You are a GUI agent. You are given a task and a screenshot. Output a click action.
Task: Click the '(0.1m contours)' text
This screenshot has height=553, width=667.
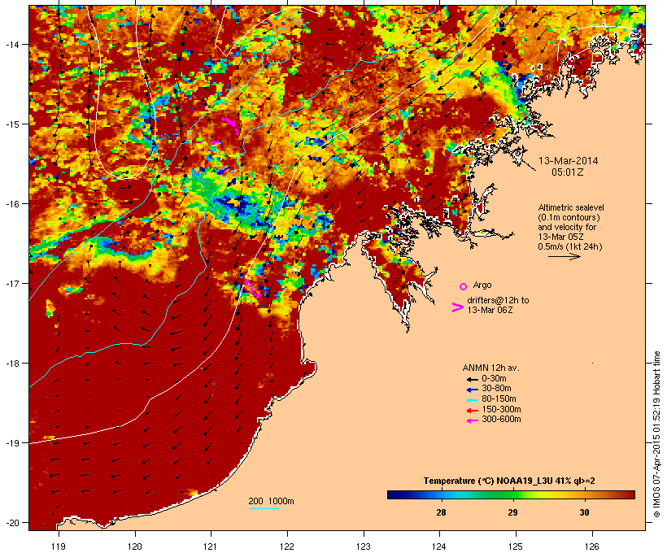(569, 217)
